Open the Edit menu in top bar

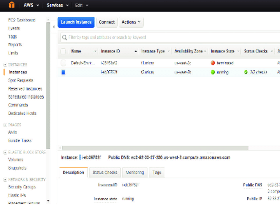[x=82, y=5]
